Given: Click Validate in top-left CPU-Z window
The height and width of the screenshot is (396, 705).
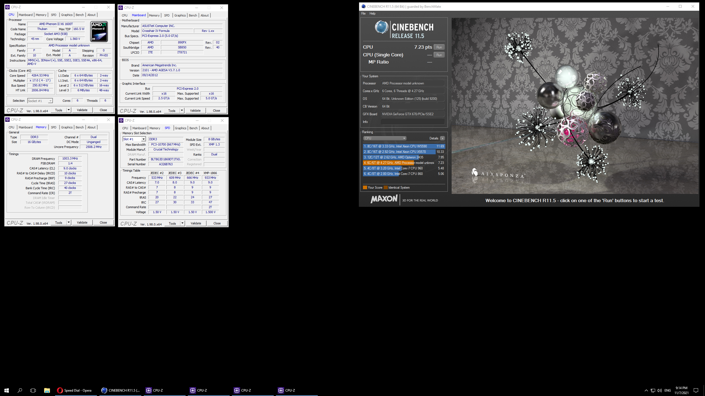Looking at the screenshot, I should [82, 110].
